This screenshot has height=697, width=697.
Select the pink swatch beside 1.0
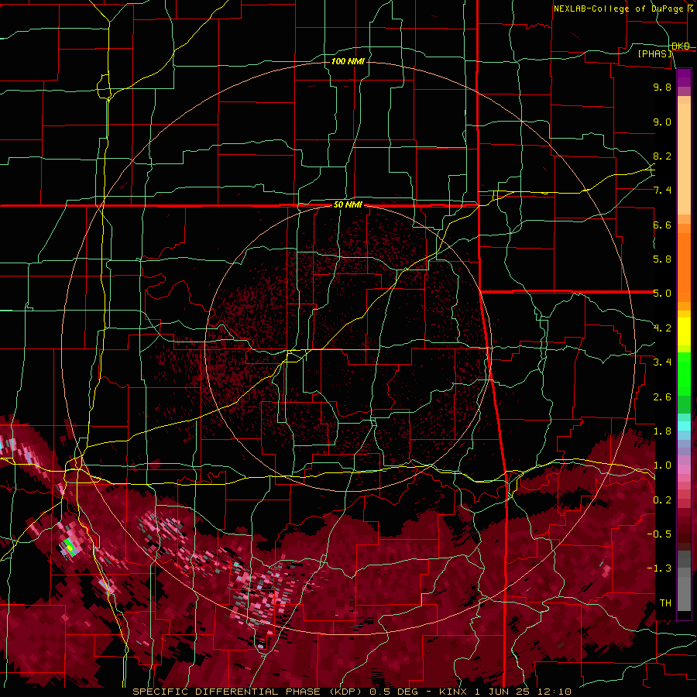click(x=684, y=469)
